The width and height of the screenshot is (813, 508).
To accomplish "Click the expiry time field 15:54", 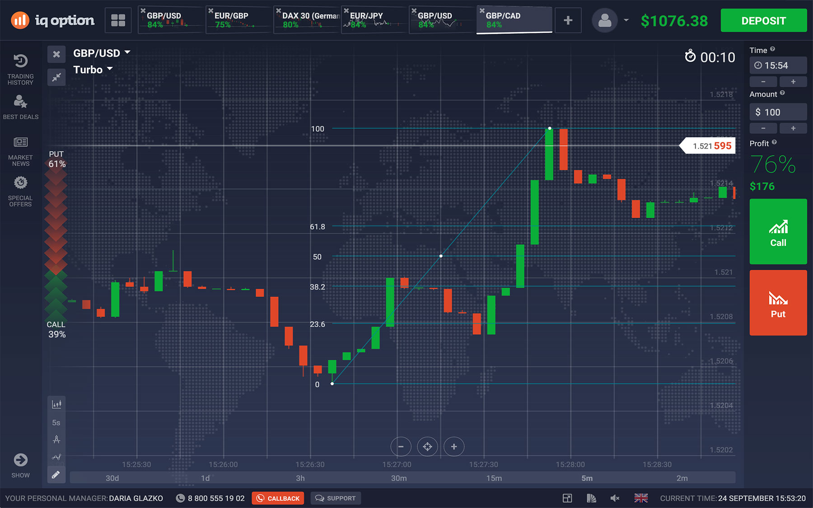I will [778, 66].
